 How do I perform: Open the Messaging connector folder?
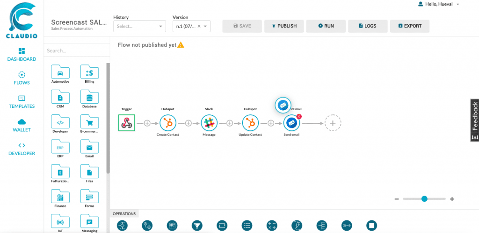(89, 224)
